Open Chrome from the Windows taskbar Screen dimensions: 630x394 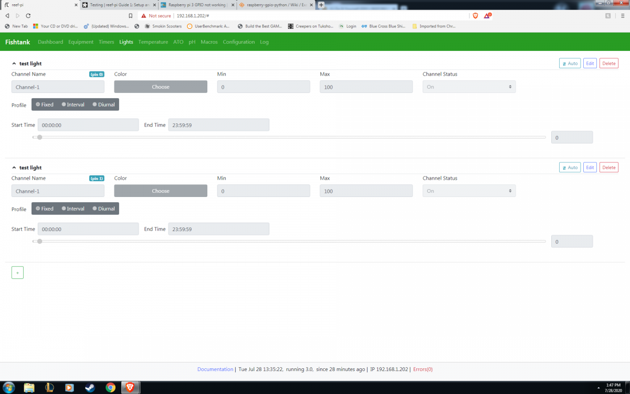[x=110, y=388]
